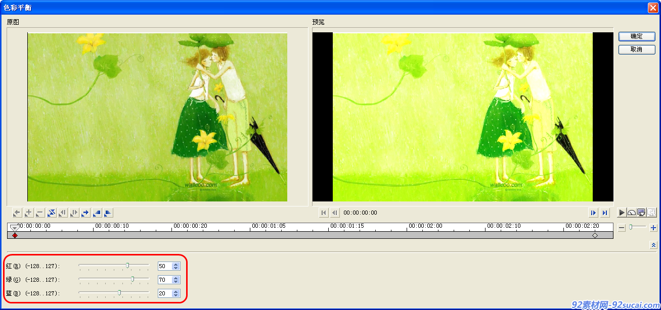Click the 原图 heading

13,22
